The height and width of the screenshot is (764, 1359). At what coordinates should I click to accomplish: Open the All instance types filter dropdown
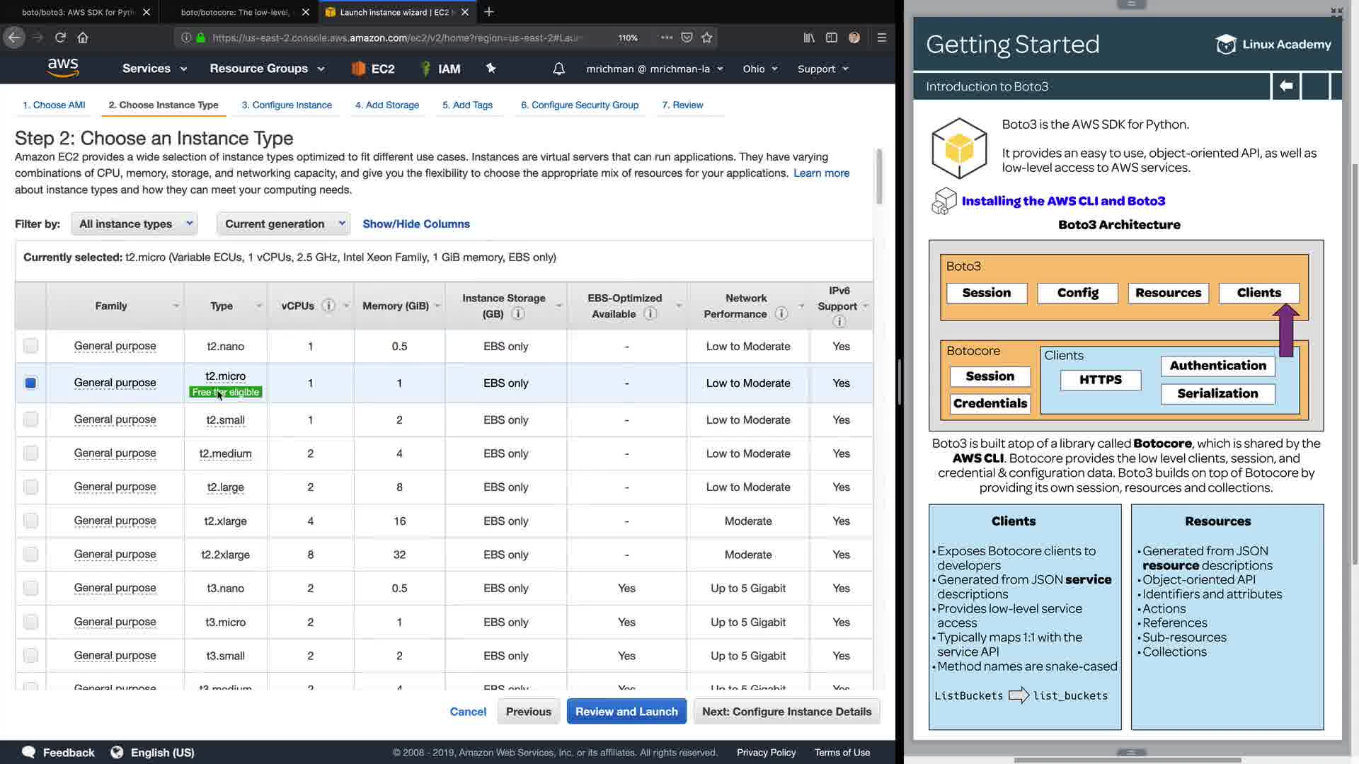click(x=134, y=224)
